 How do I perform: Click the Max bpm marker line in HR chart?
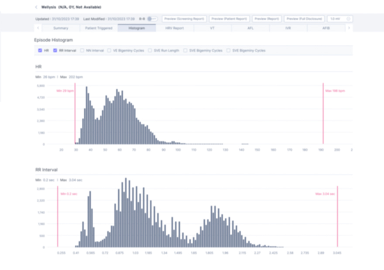[x=323, y=113]
